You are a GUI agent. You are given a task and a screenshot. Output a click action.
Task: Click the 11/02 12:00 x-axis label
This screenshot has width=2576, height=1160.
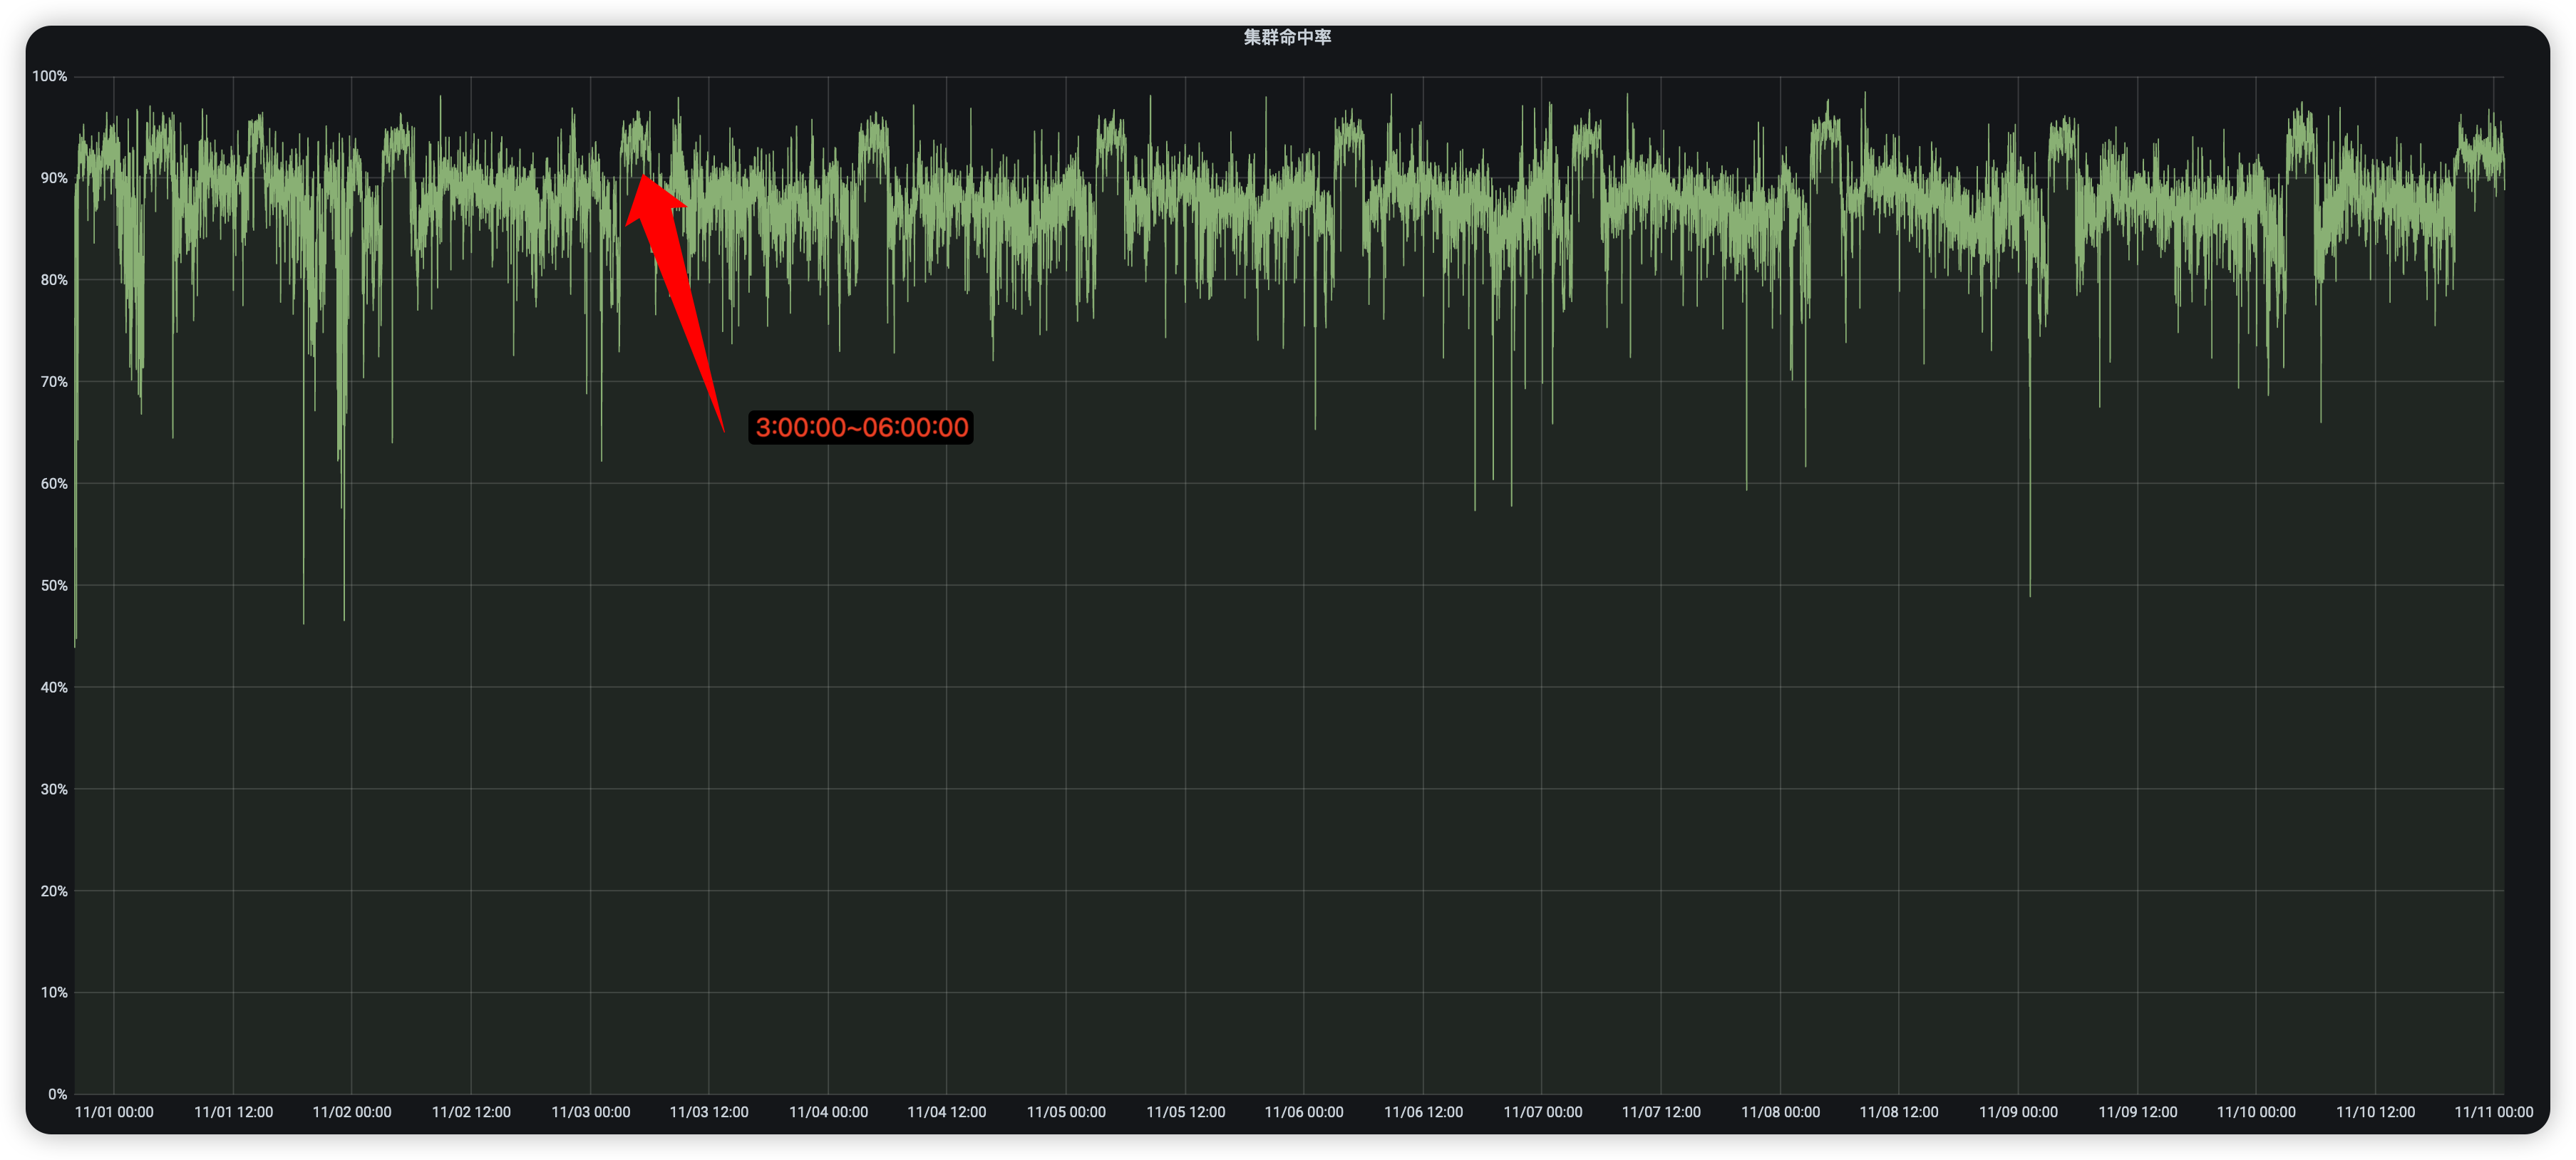(x=471, y=1112)
